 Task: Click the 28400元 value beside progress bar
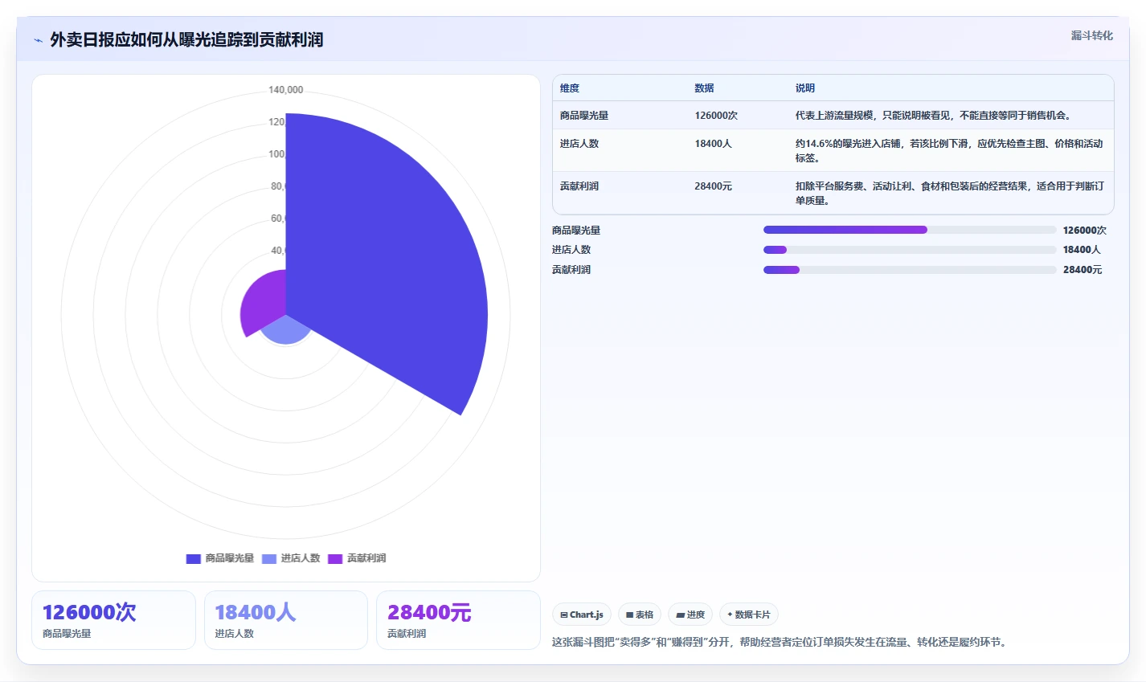[x=1083, y=270]
